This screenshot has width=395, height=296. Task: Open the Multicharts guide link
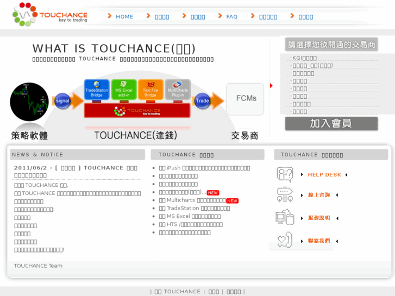(x=192, y=200)
